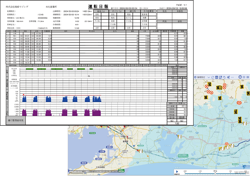Open the 動態設定 gear settings icon
This screenshot has width=250, height=176.
195,77
